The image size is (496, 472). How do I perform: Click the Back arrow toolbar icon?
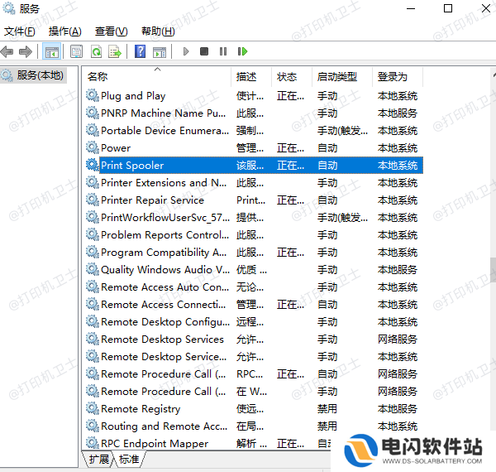point(7,51)
